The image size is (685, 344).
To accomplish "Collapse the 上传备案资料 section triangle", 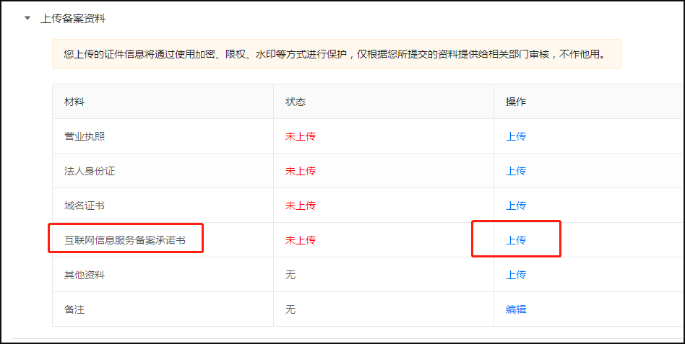I will click(x=28, y=19).
